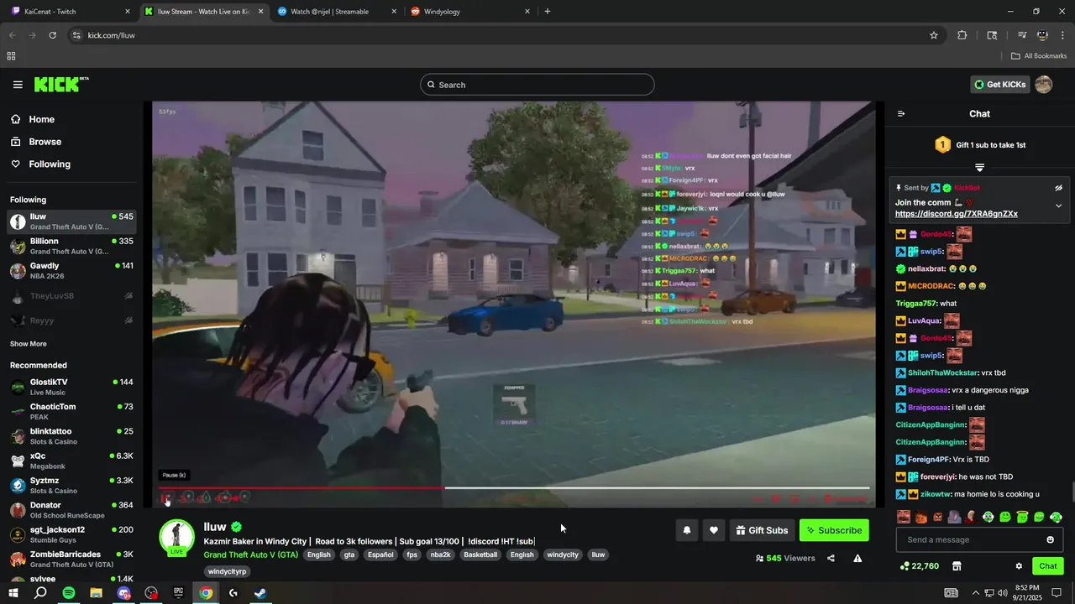Open ZombieBarricades channel in Recommended
The image size is (1075, 604).
(71, 559)
